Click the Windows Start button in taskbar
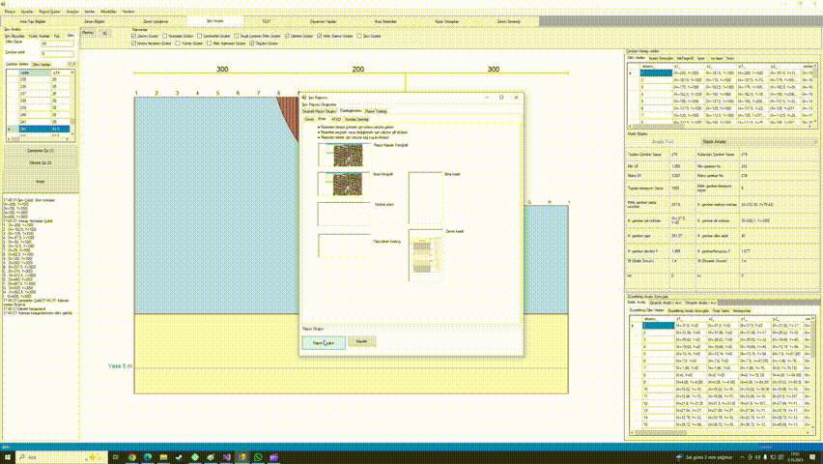823x464 pixels. tap(10, 456)
